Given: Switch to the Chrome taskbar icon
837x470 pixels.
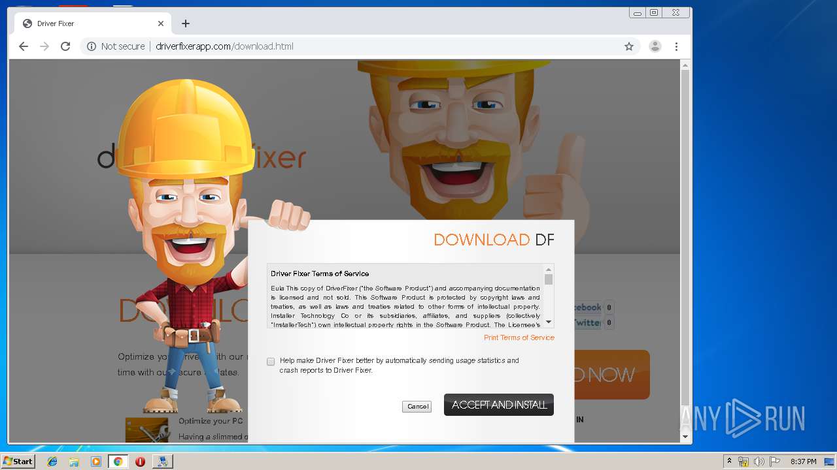Looking at the screenshot, I should coord(118,462).
